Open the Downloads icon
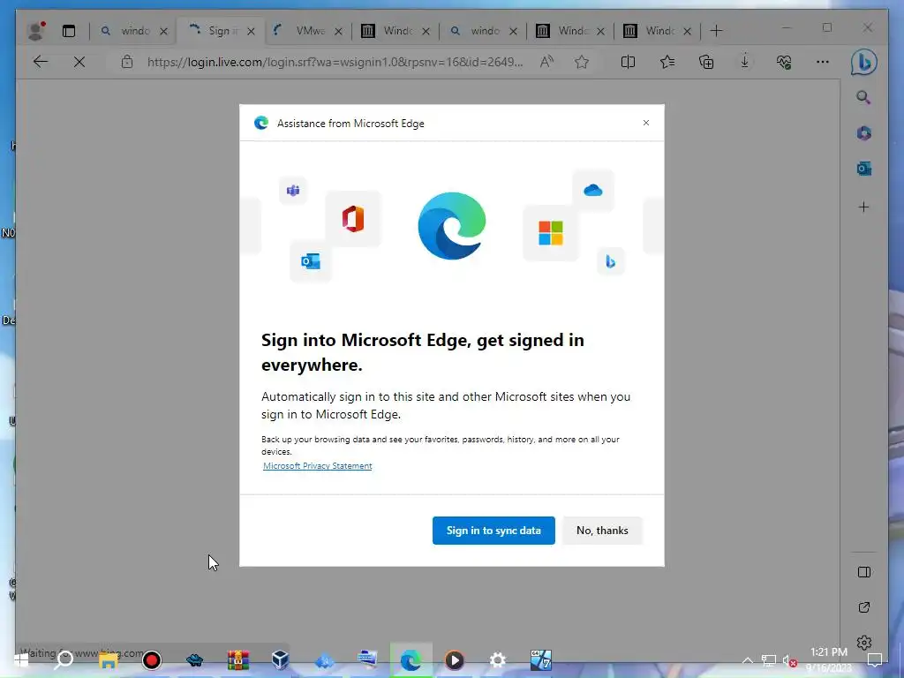Viewport: 904px width, 678px height. pos(745,62)
